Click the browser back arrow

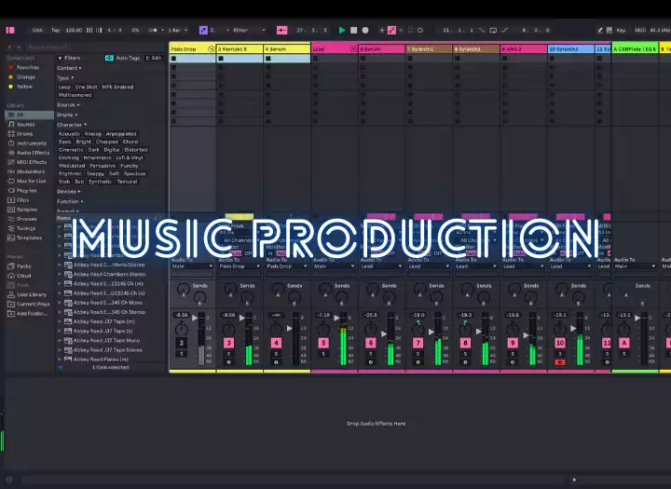9,48
